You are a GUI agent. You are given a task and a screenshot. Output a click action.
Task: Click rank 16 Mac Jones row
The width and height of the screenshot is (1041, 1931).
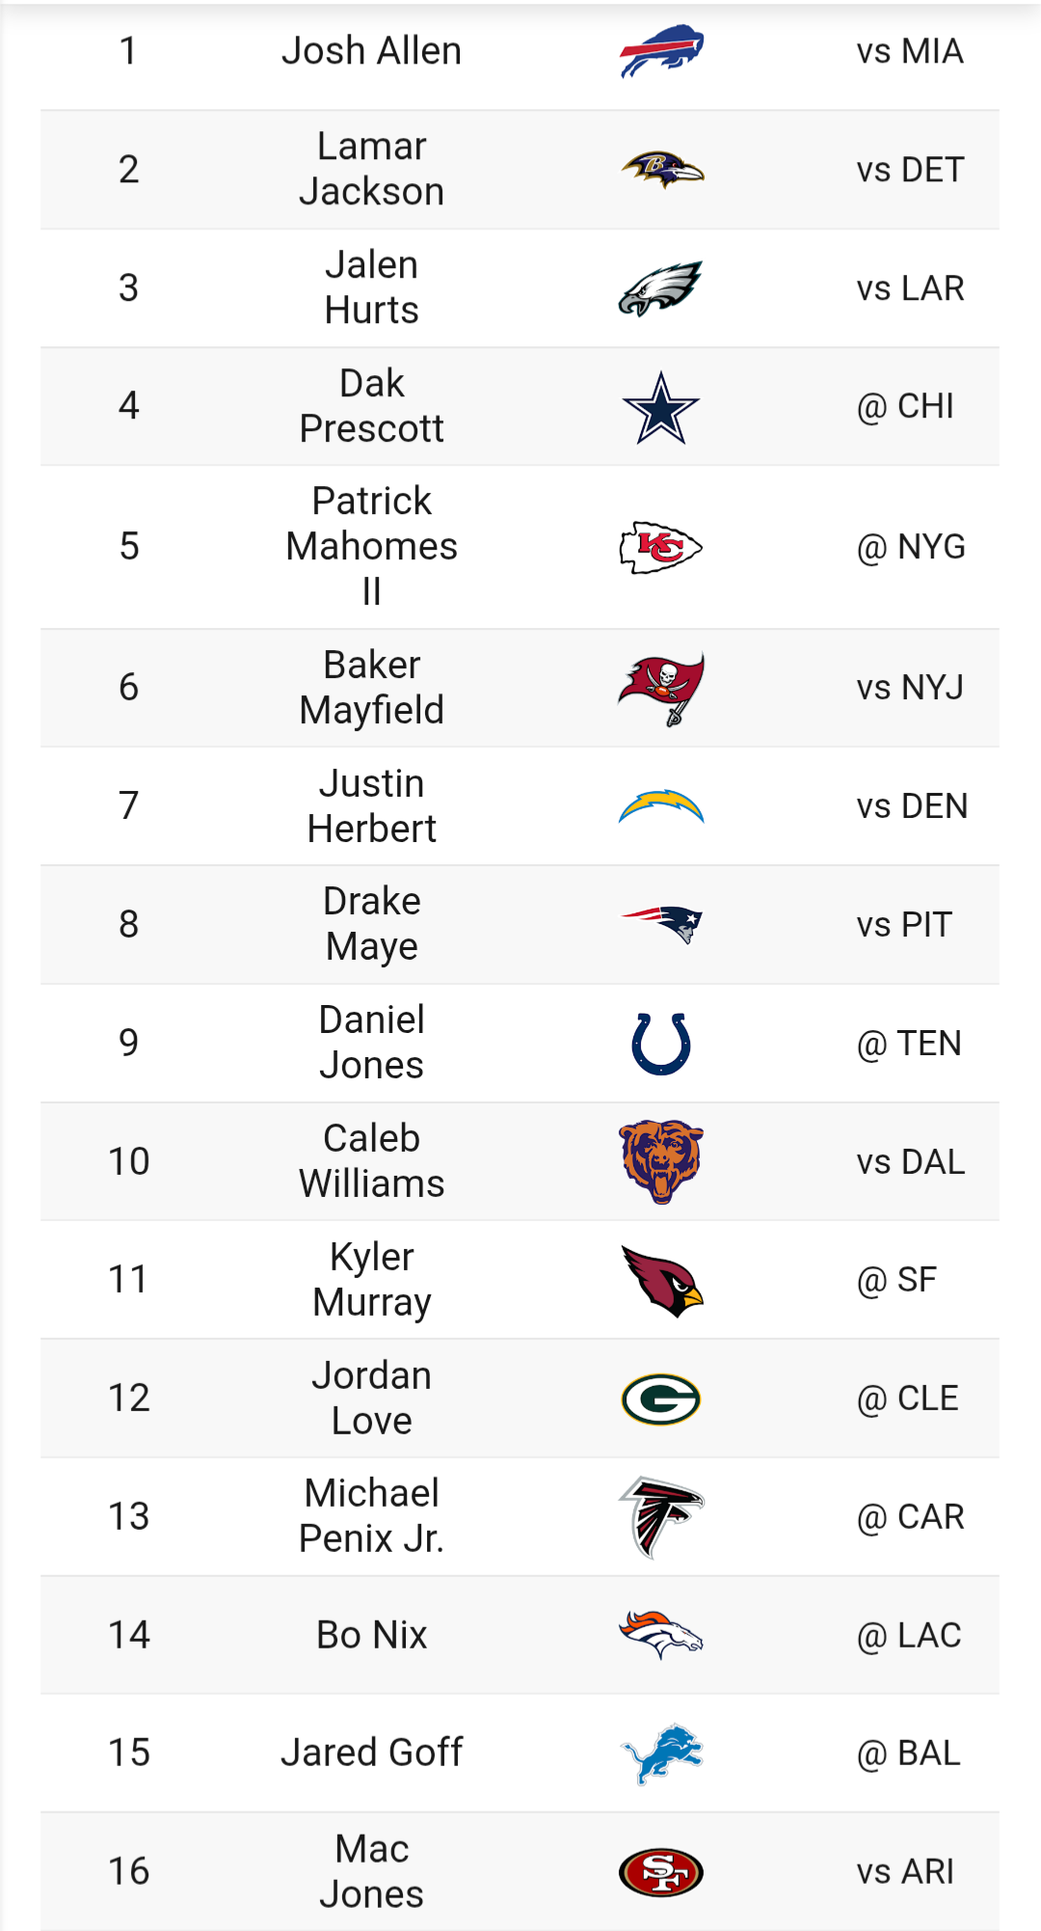point(520,1871)
